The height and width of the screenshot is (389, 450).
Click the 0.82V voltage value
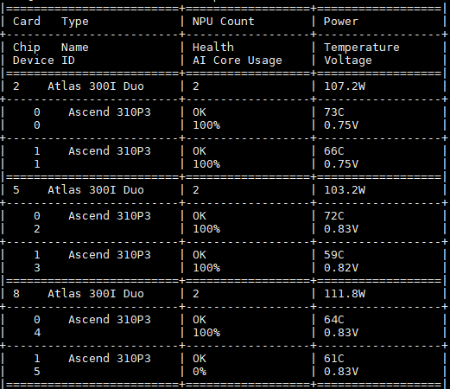341,268
